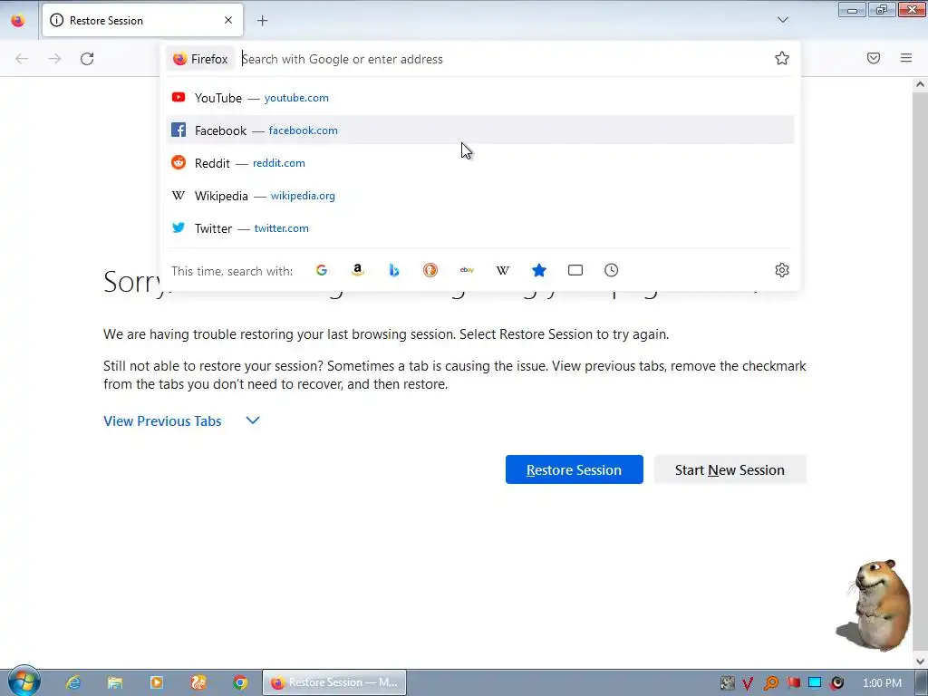
Task: Choose the YouTube suggestion
Action: click(x=480, y=98)
